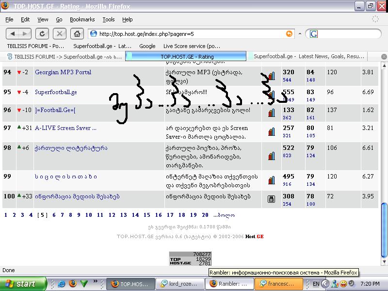Screen dimensions: 388x291
Task: Open the View menu
Action: point(43,19)
